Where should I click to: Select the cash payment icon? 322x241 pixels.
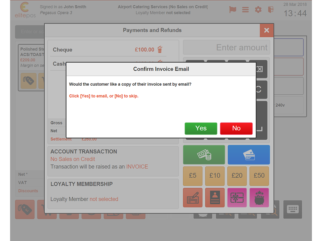click(x=204, y=155)
